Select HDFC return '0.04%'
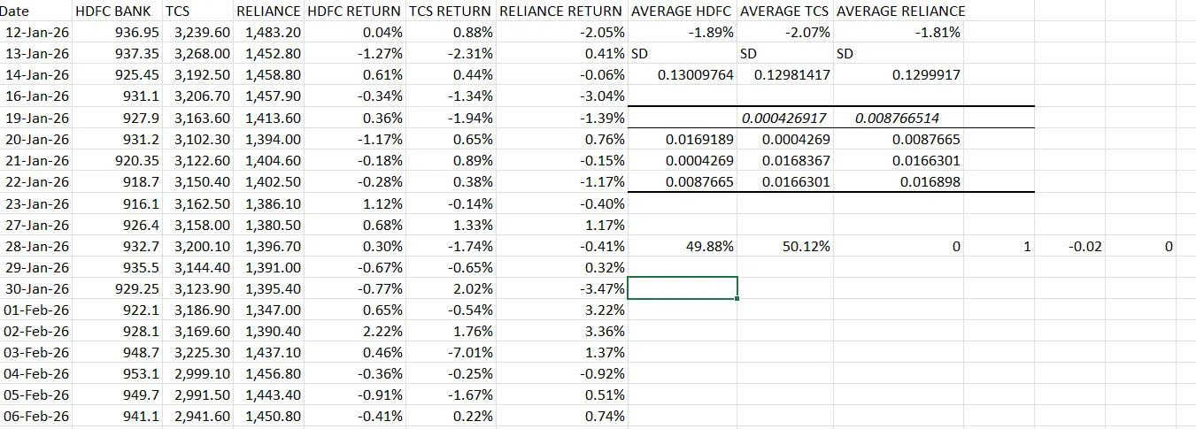 pyautogui.click(x=355, y=33)
